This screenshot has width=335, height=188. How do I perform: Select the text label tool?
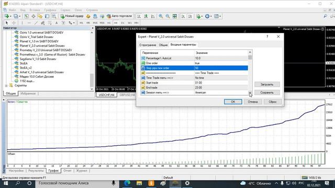click(63, 23)
